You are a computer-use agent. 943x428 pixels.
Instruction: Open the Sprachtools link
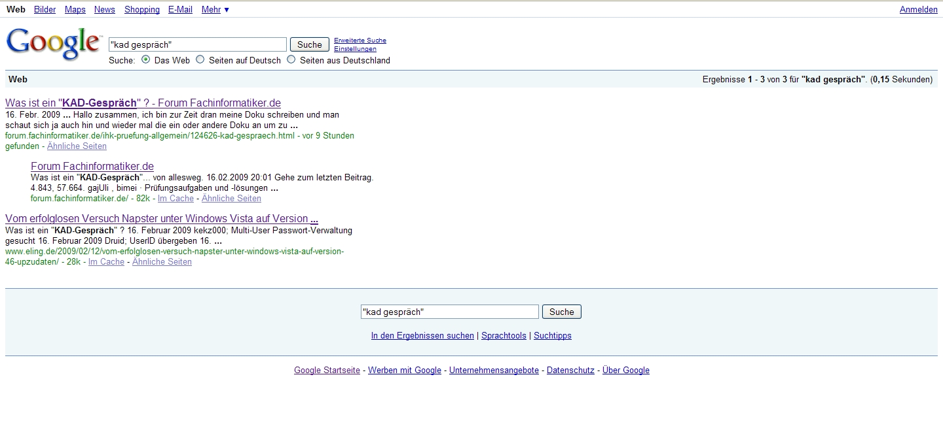pos(504,335)
